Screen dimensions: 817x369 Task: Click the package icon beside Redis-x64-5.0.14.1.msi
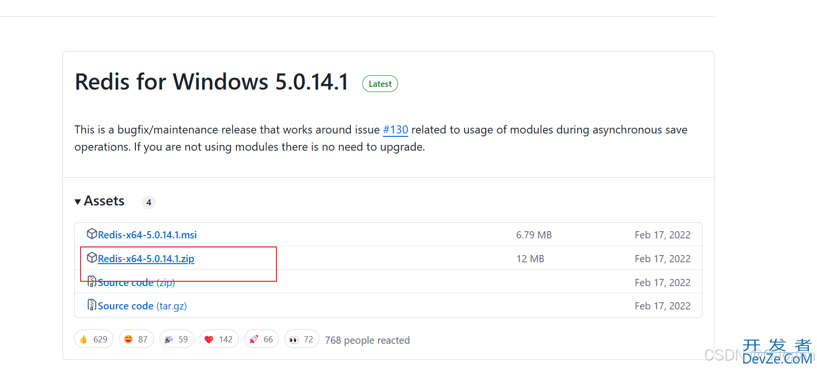tap(92, 234)
